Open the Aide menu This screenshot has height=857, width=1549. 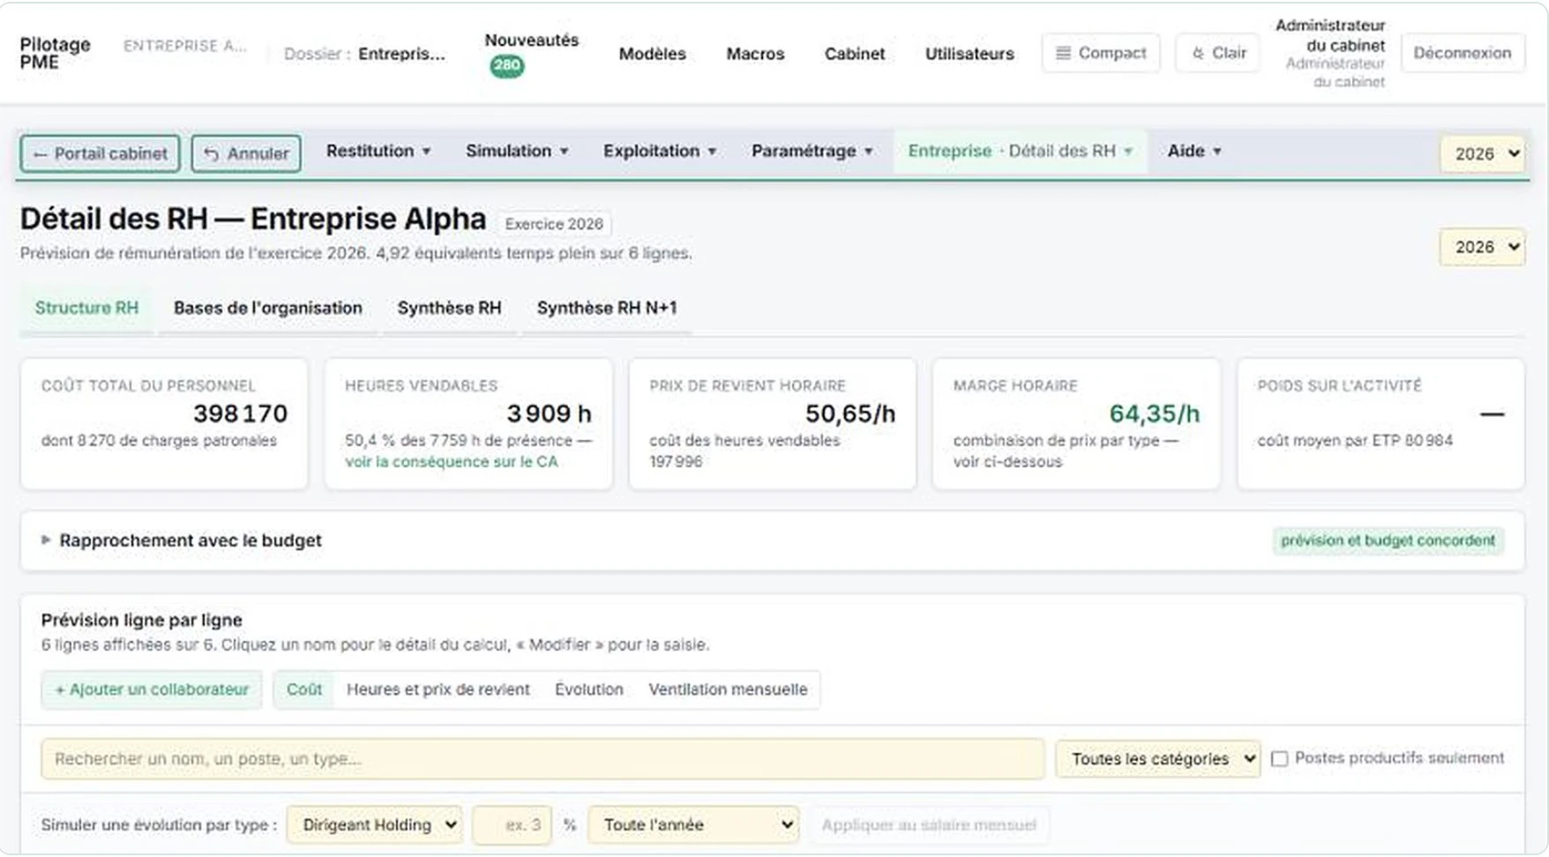pyautogui.click(x=1194, y=151)
